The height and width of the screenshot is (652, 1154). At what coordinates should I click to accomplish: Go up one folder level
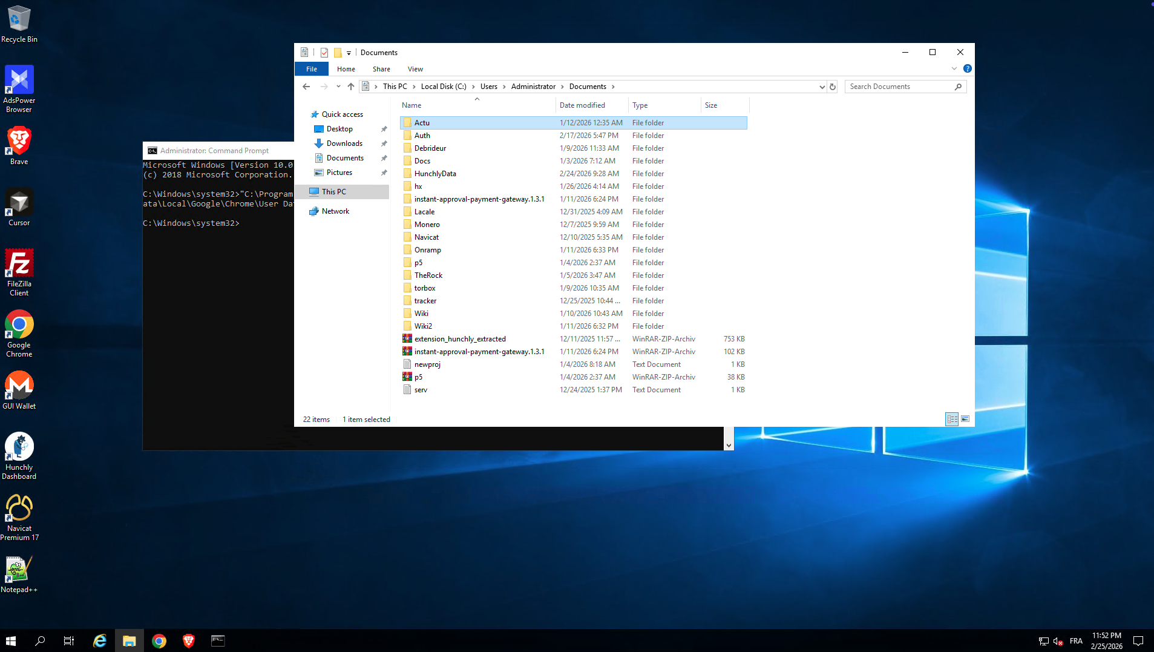[351, 87]
